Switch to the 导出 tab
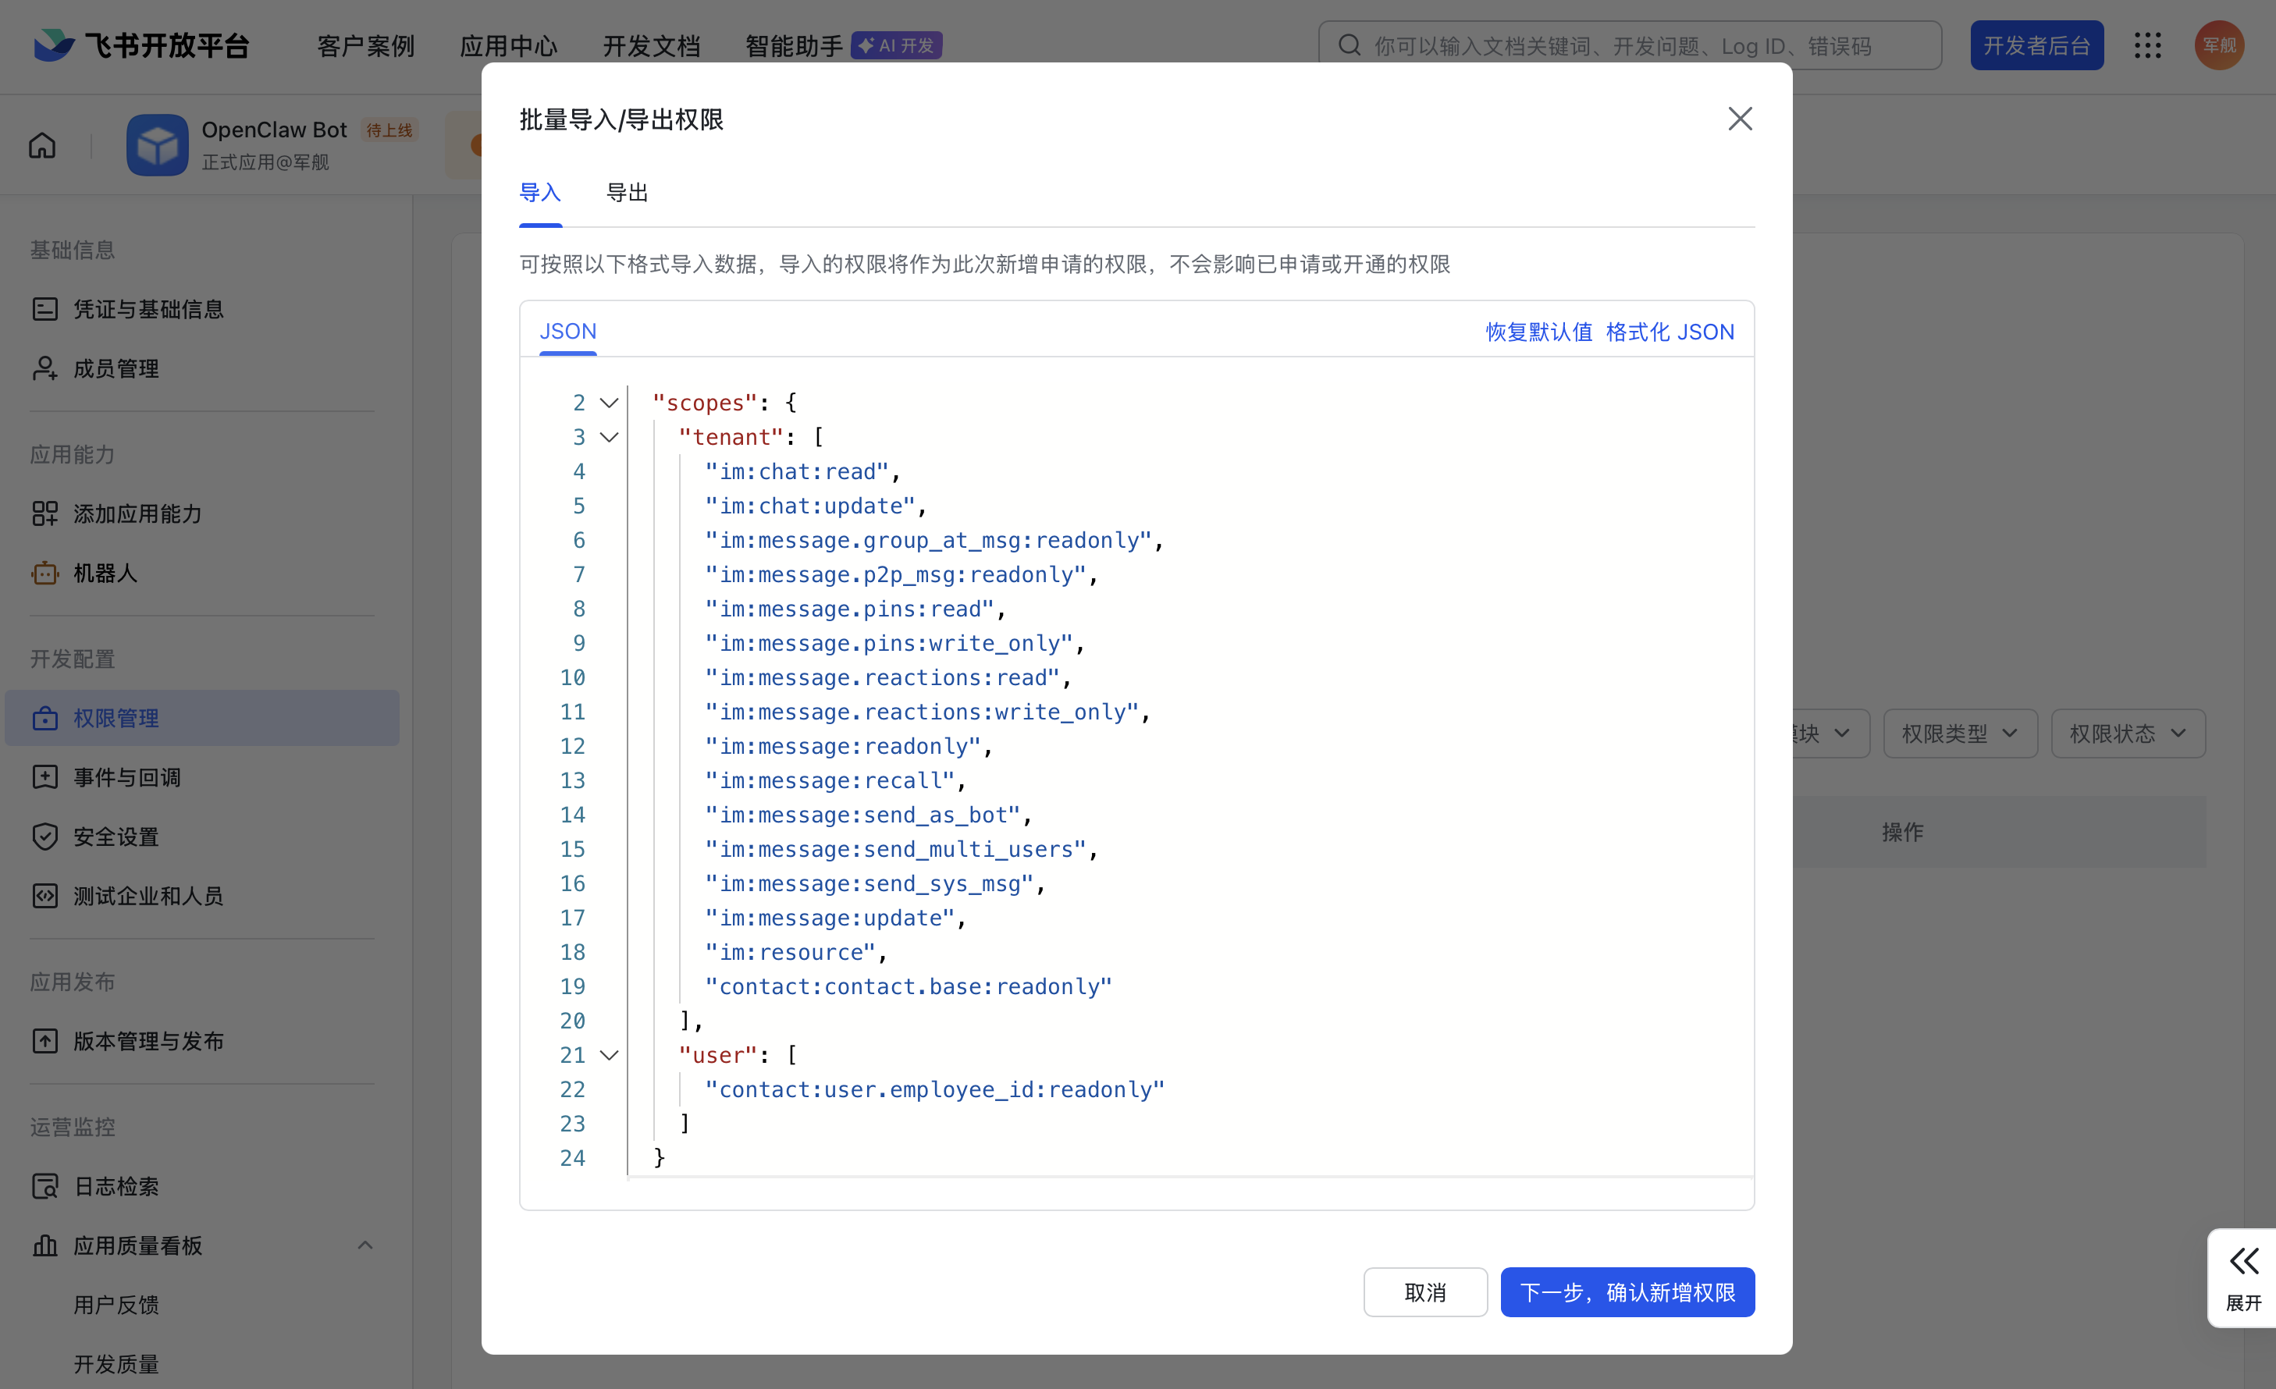This screenshot has height=1389, width=2276. coord(628,192)
